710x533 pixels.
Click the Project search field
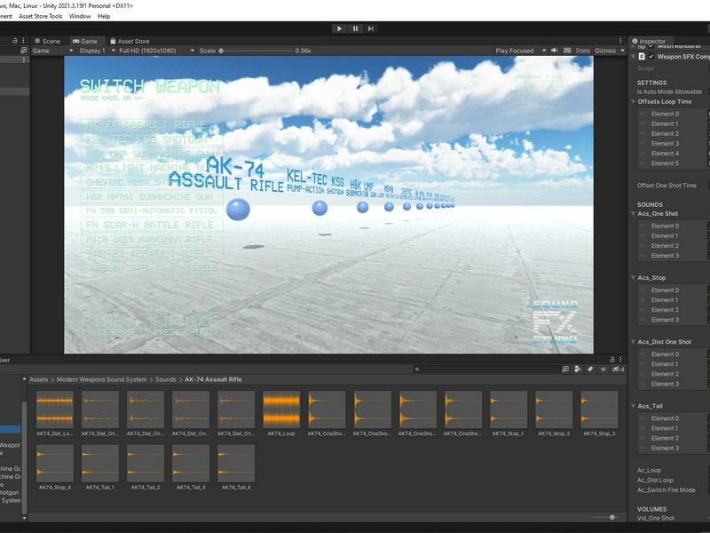tap(486, 370)
